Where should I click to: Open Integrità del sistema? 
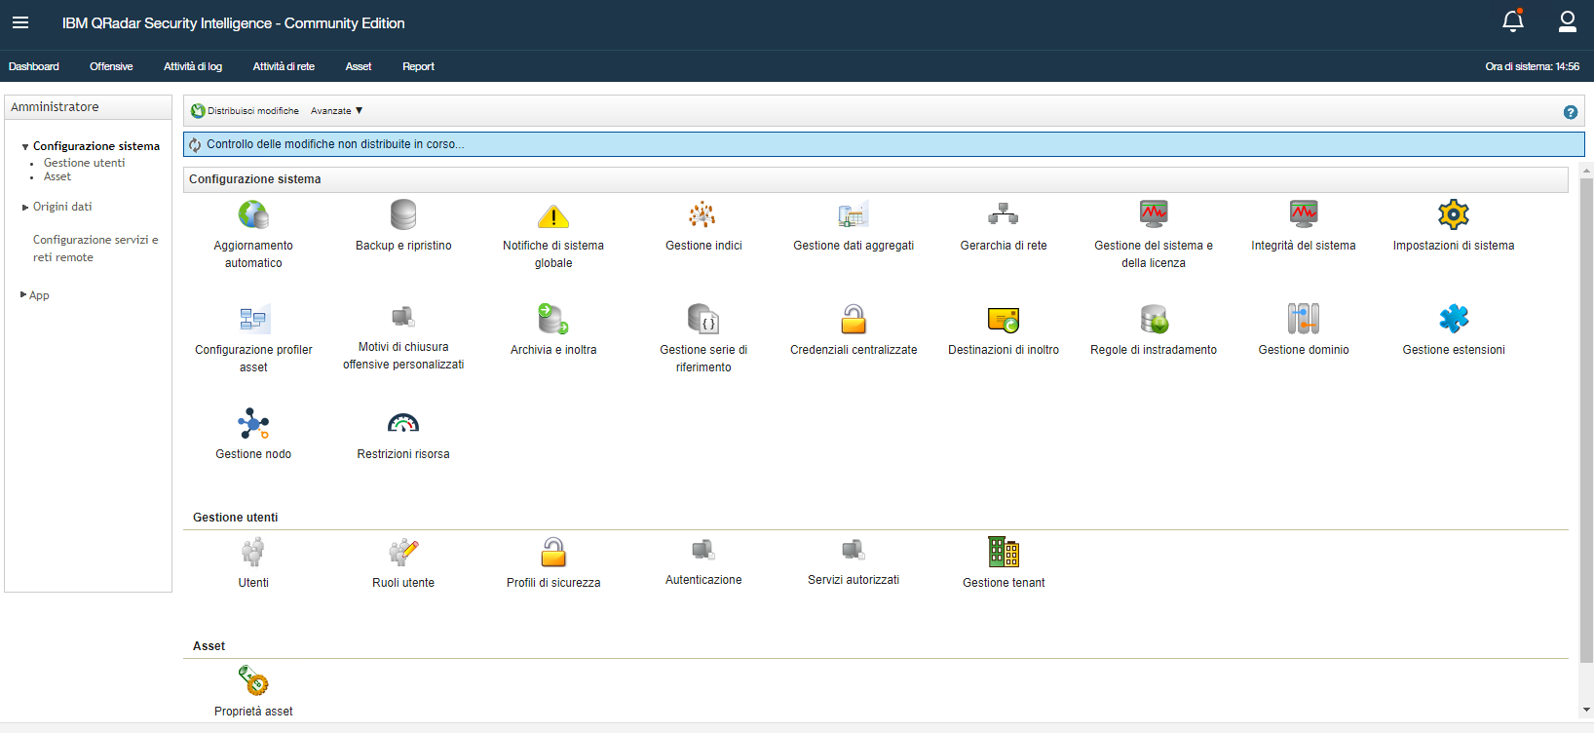tap(1304, 226)
